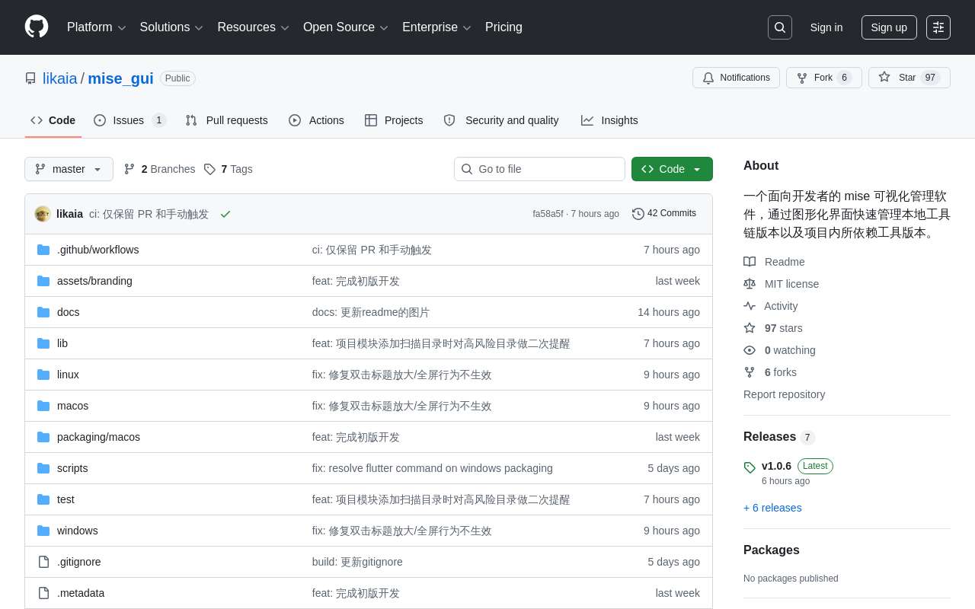Expand the Resources menu
This screenshot has width=975, height=609.
(254, 27)
